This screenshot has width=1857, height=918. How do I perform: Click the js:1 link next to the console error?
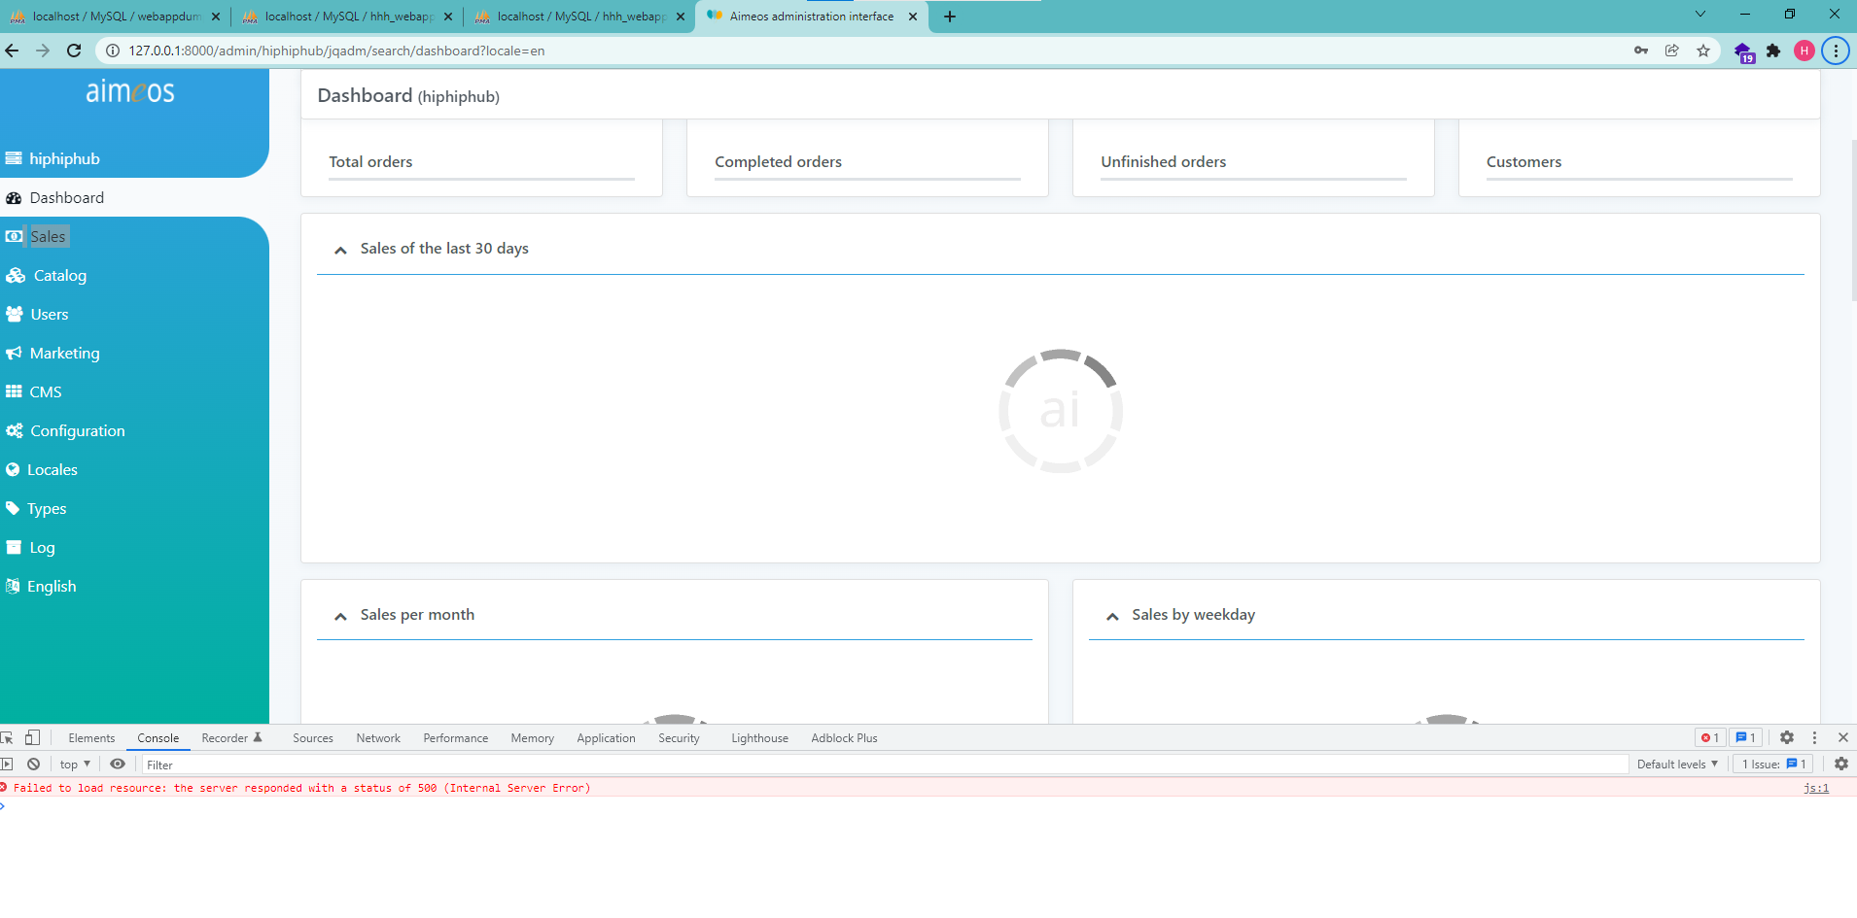point(1814,788)
